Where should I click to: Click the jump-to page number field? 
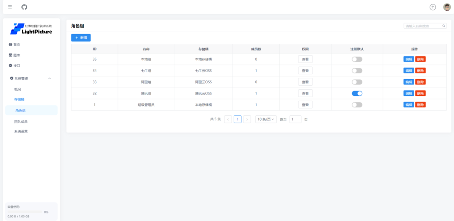(x=295, y=119)
